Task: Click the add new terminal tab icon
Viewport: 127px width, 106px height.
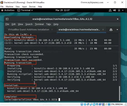Action: pyautogui.click(x=111, y=30)
